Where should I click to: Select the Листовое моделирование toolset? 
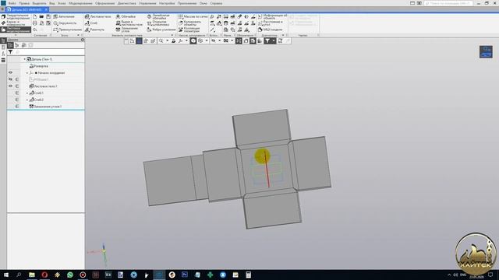pyautogui.click(x=16, y=30)
